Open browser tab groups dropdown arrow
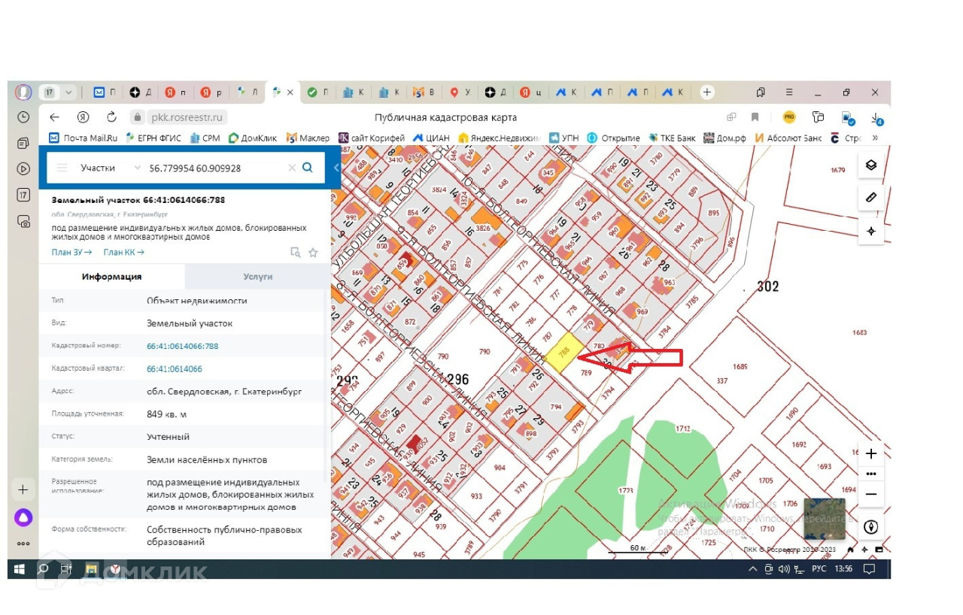 click(x=68, y=92)
